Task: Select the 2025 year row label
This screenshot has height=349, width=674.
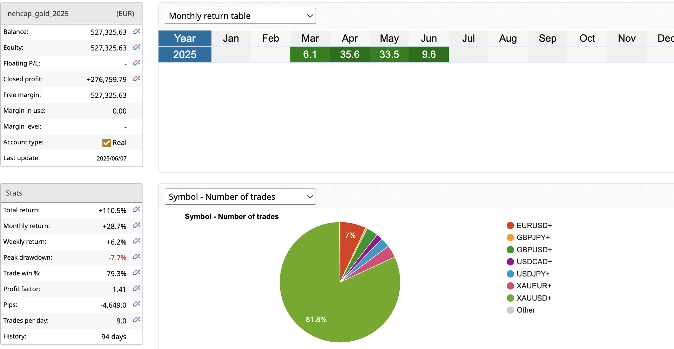Action: click(185, 55)
